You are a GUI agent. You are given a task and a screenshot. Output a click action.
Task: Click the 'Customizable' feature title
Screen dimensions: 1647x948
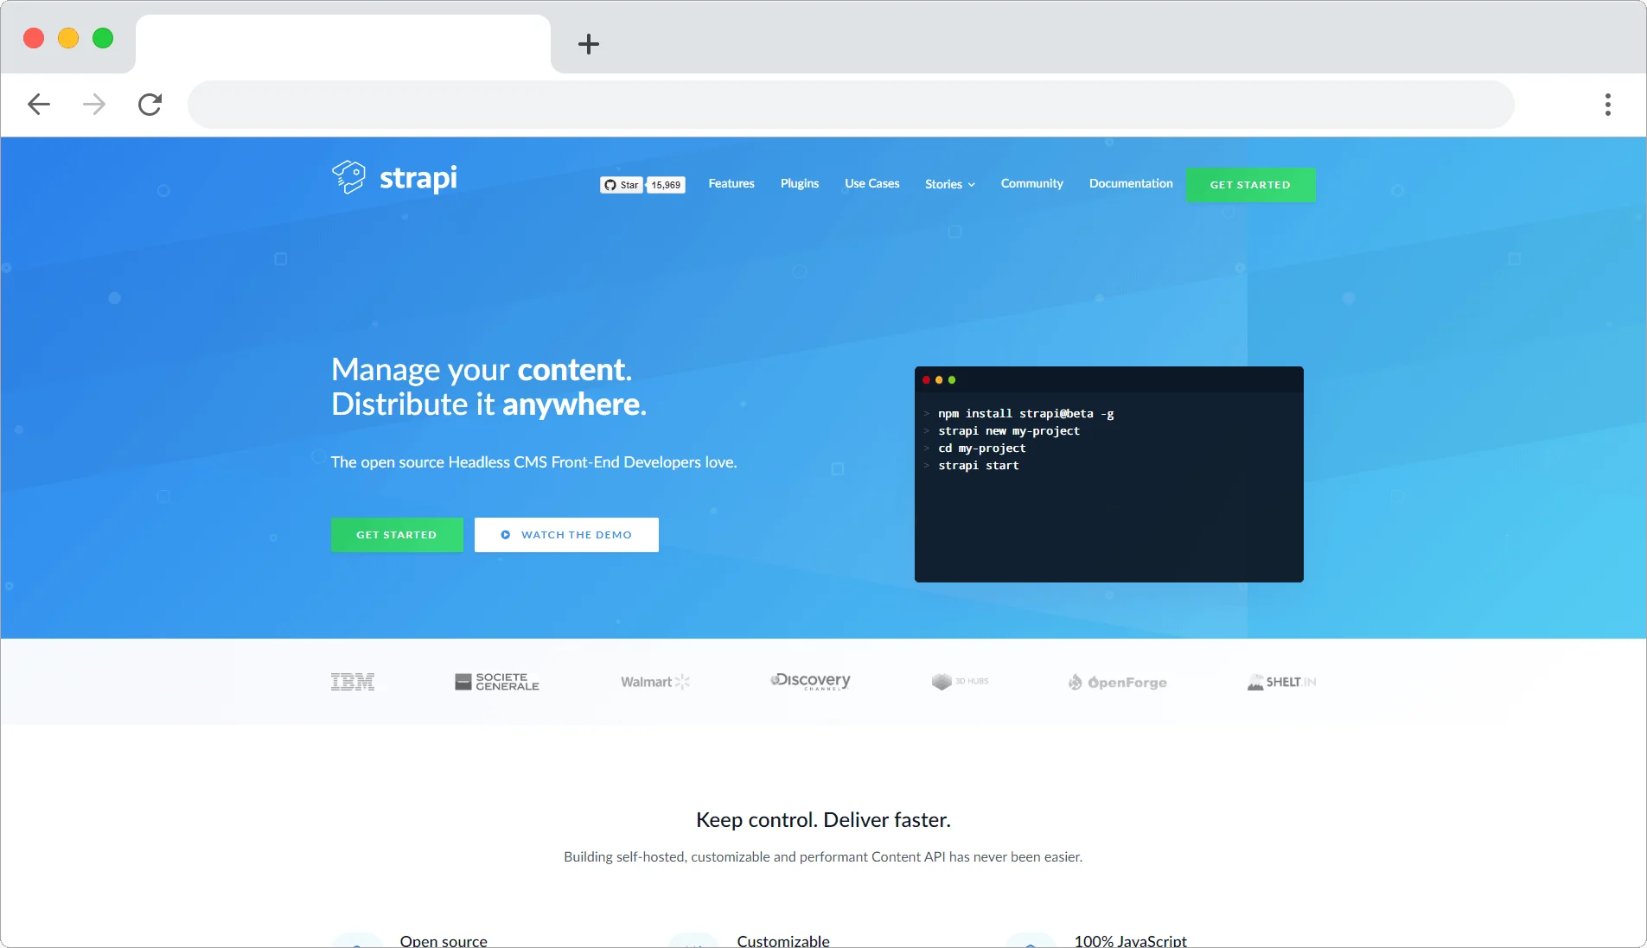783,940
